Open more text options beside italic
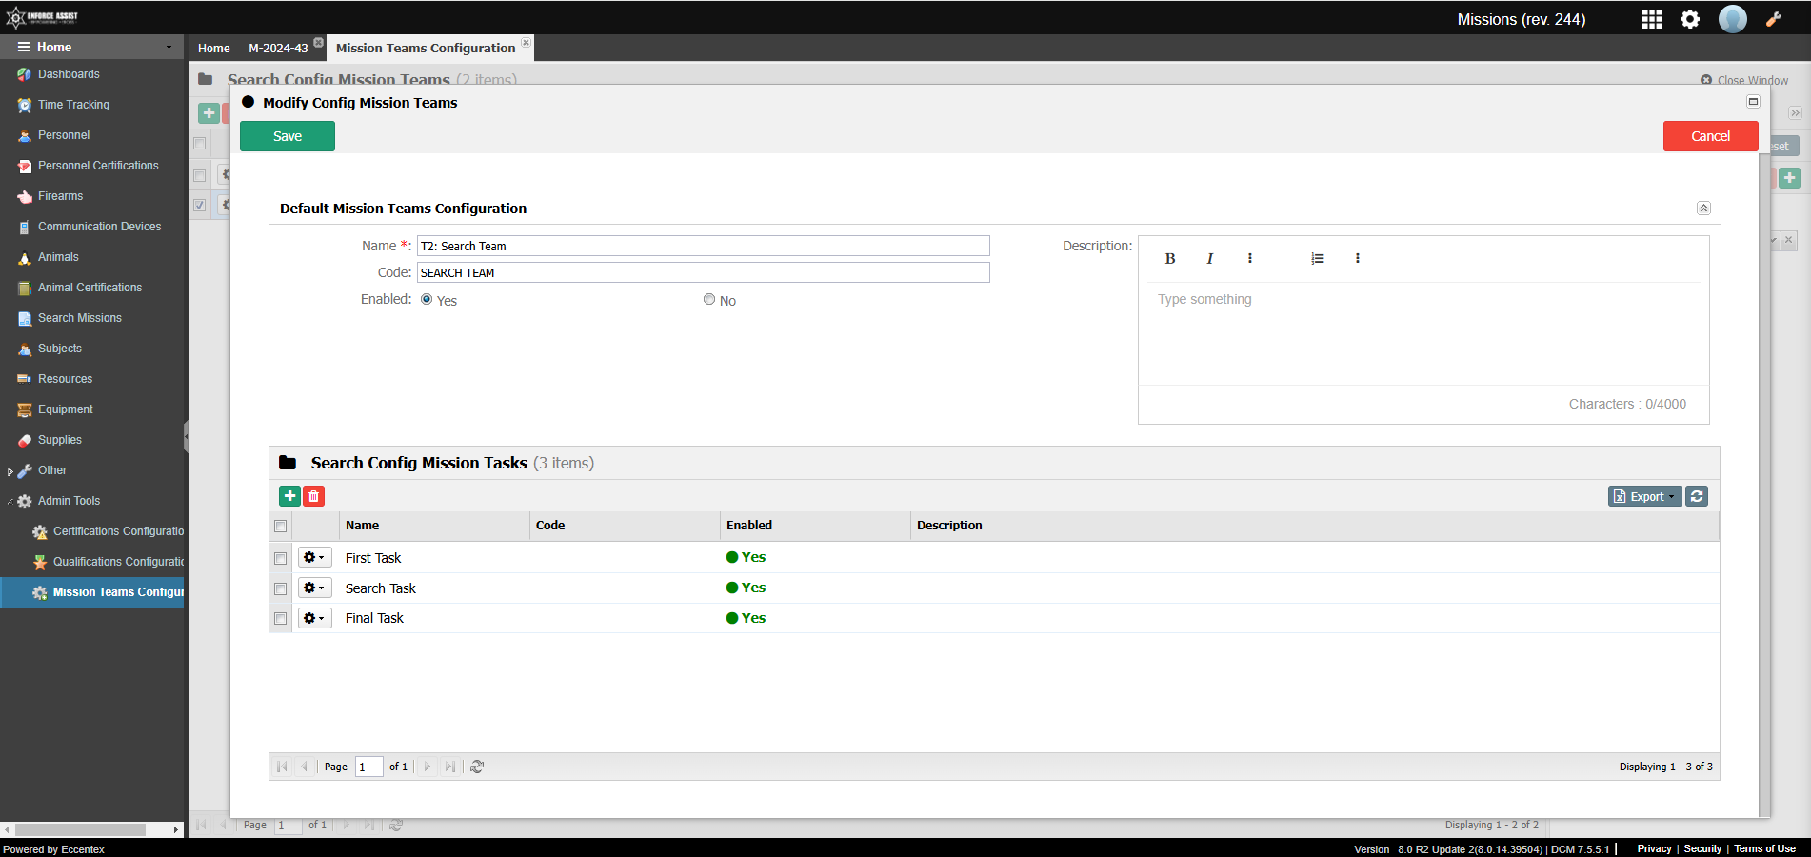 coord(1250,258)
